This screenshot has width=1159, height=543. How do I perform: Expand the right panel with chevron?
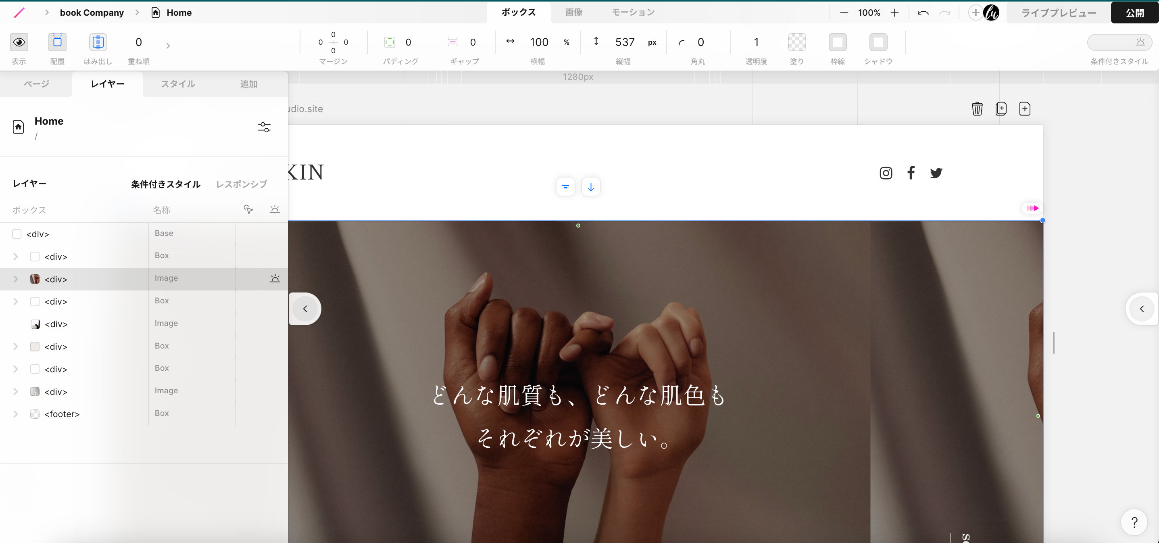click(x=1142, y=309)
